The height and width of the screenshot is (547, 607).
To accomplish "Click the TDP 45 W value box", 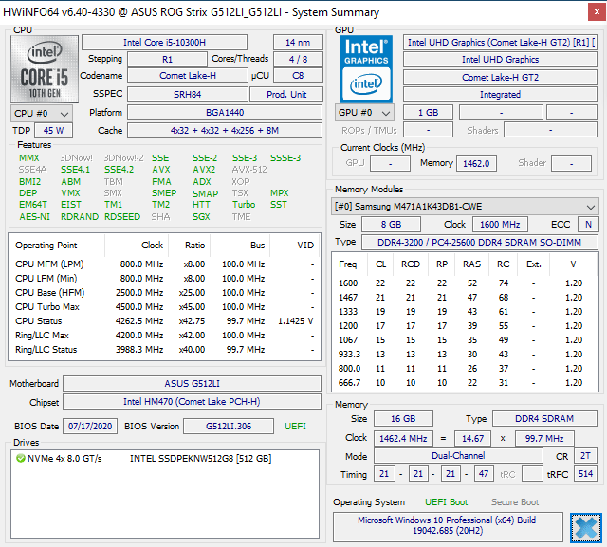I will pos(53,131).
